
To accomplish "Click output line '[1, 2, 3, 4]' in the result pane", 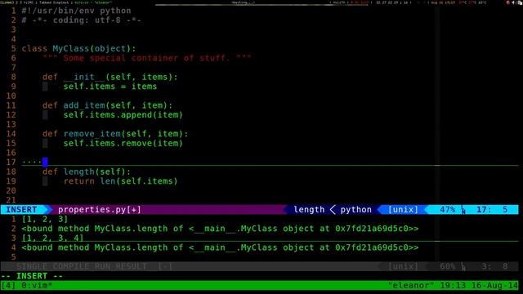I will (x=52, y=238).
